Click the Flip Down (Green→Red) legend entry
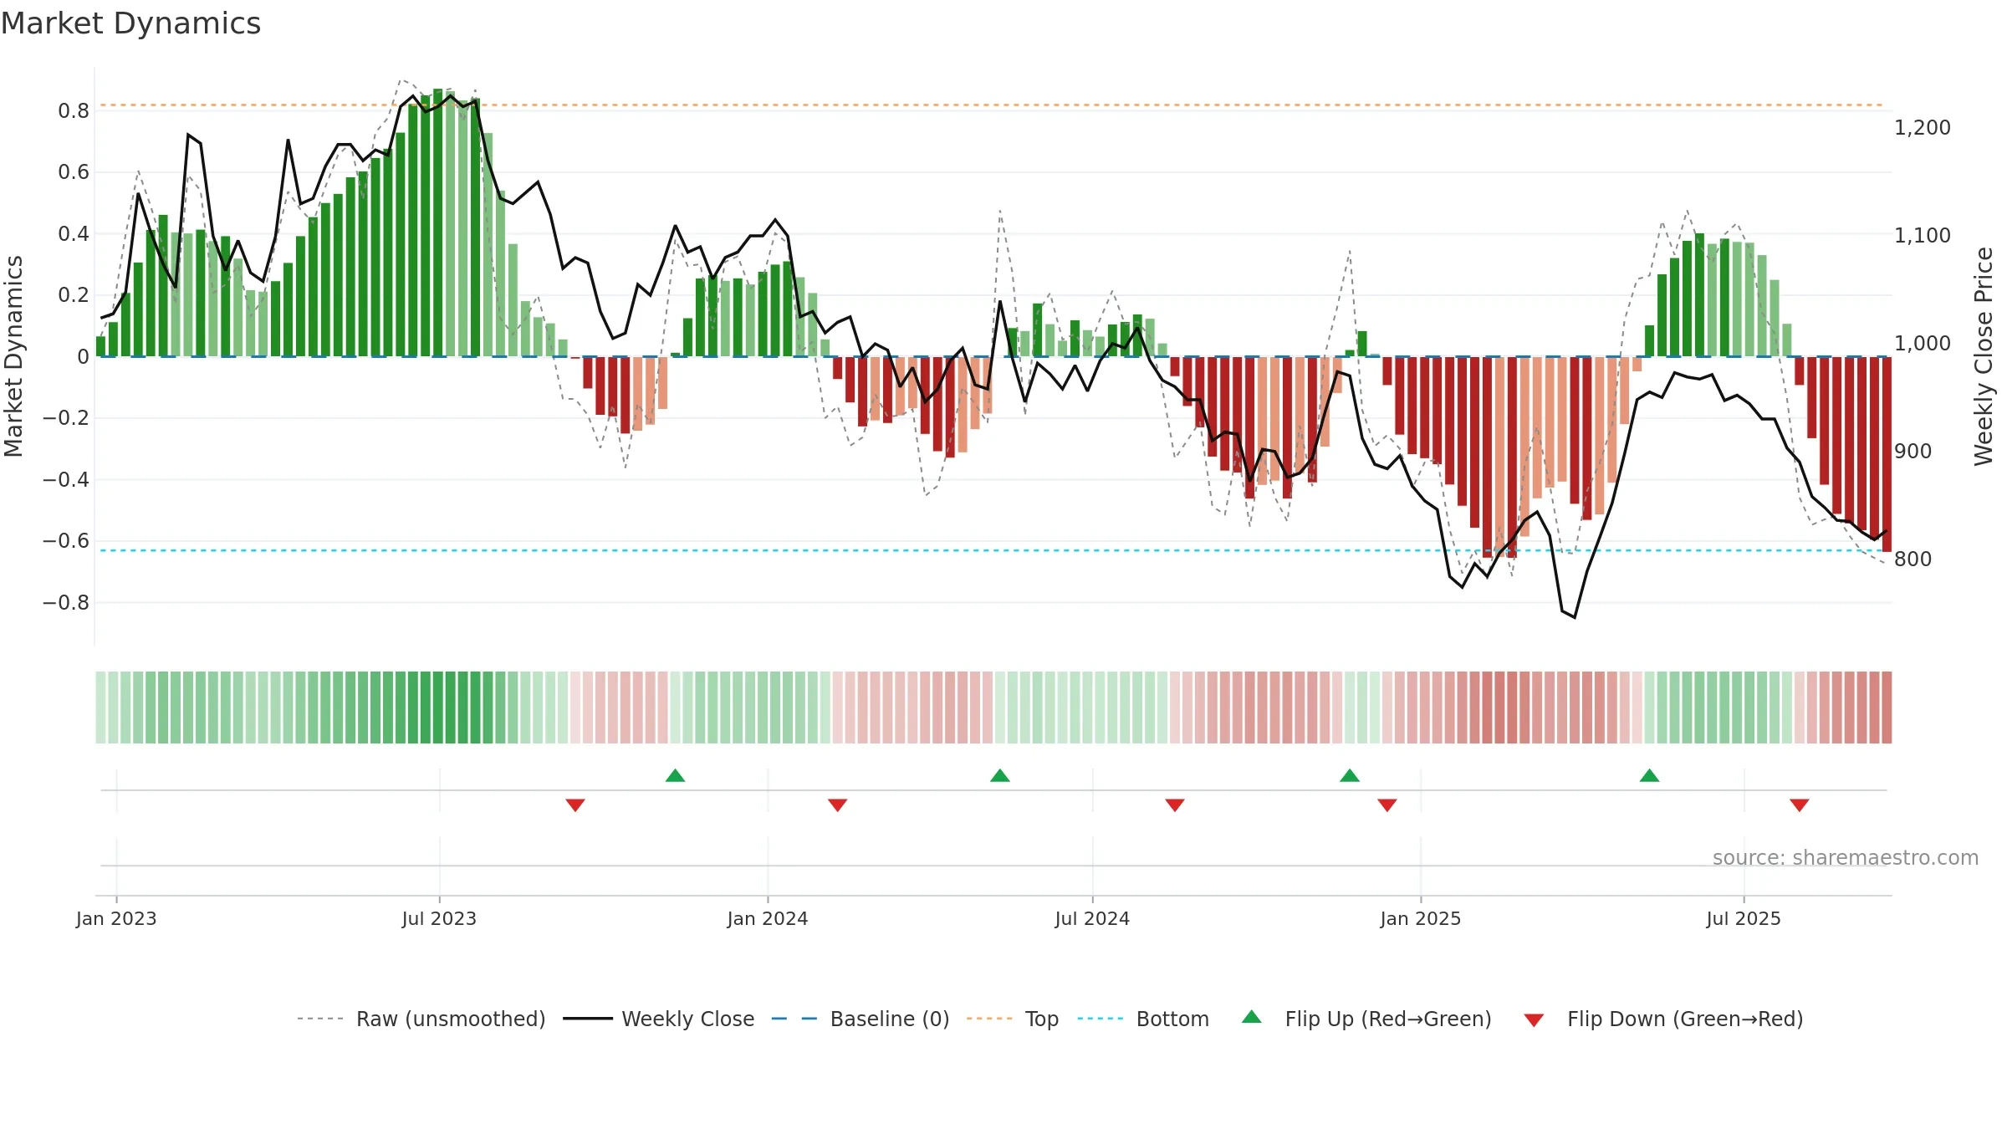Screen dimensions: 2007x1129 pos(1663,1019)
